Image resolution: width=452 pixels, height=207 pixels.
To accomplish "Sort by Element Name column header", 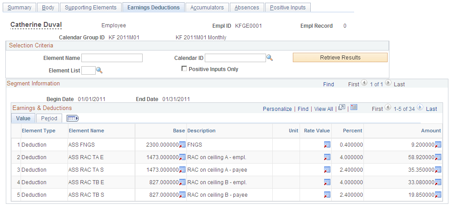I will coord(86,131).
